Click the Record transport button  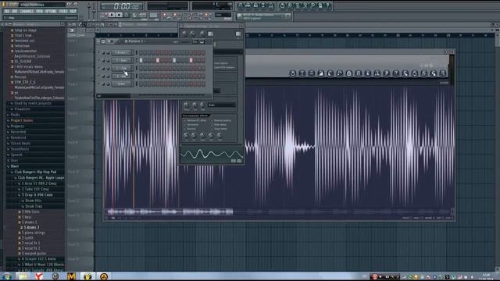pos(127,15)
